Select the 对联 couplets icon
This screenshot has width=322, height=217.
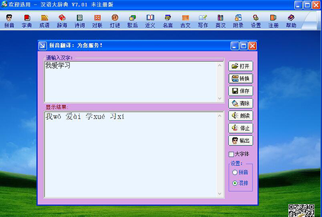[x=97, y=21]
